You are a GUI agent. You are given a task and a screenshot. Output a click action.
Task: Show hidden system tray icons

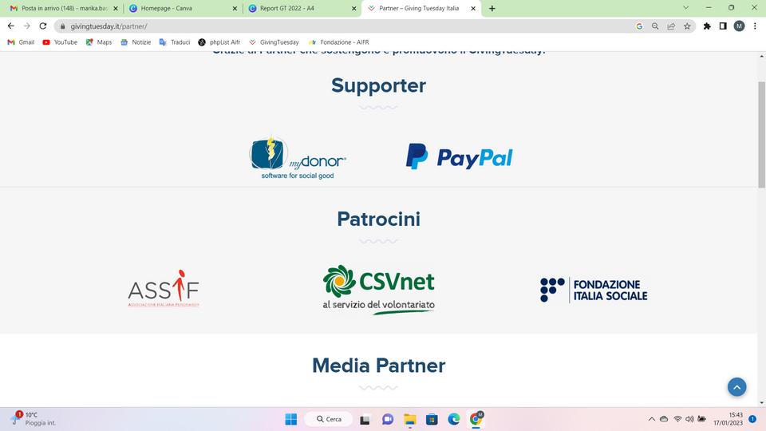pos(652,419)
